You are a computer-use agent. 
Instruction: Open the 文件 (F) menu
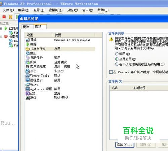(x=8, y=10)
